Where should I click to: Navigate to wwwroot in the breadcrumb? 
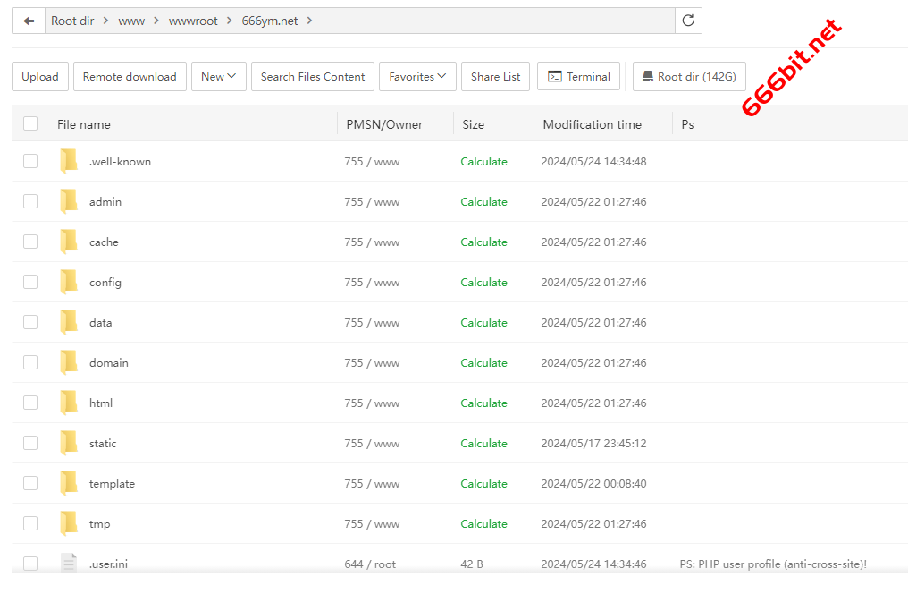[x=193, y=21]
